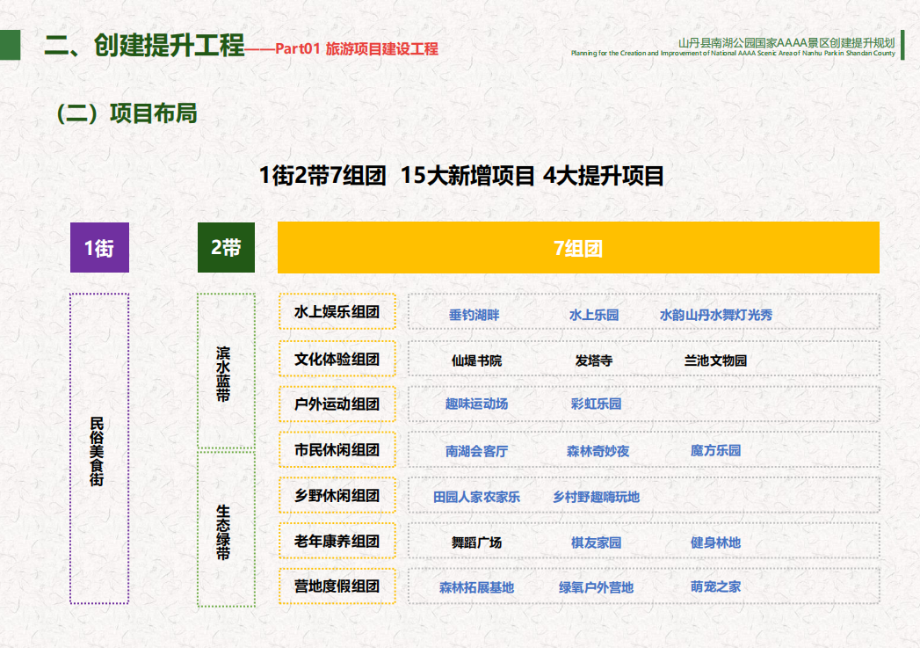Image resolution: width=920 pixels, height=648 pixels.
Task: Click the 户外运动组团 label
Action: point(337,404)
